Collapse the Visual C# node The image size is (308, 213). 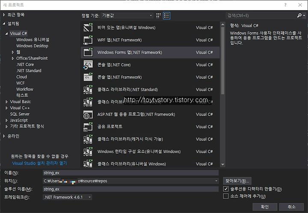[x=6, y=33]
